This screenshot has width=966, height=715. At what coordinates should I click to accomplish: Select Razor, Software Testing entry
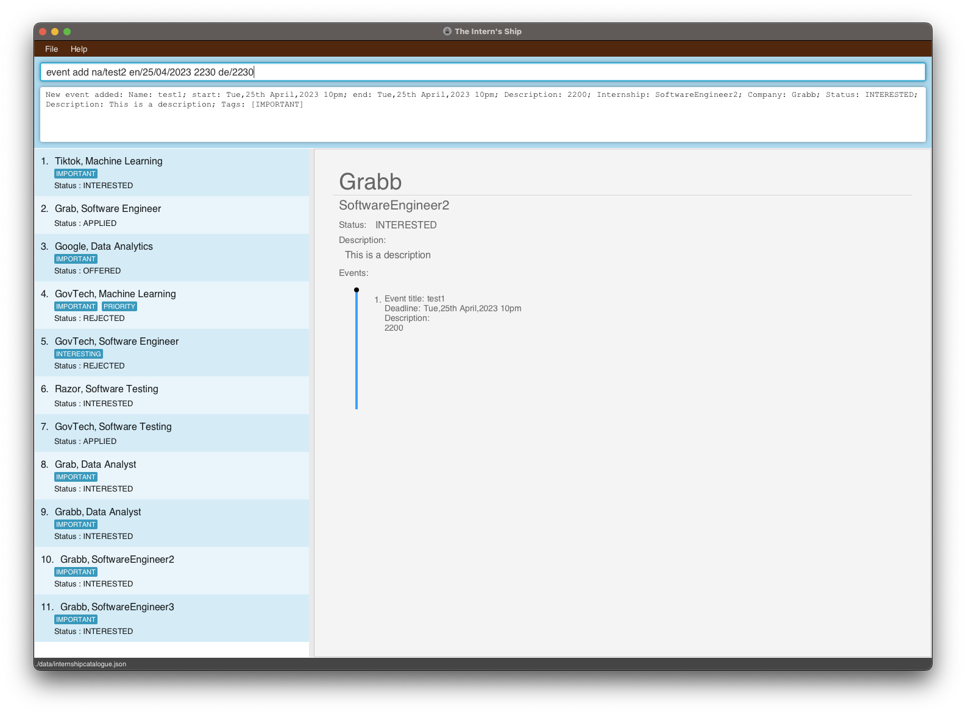tap(172, 395)
